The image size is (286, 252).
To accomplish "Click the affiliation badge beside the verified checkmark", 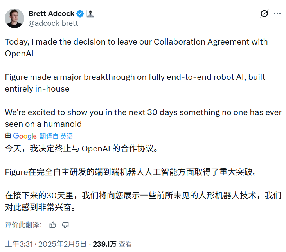I will click(90, 14).
